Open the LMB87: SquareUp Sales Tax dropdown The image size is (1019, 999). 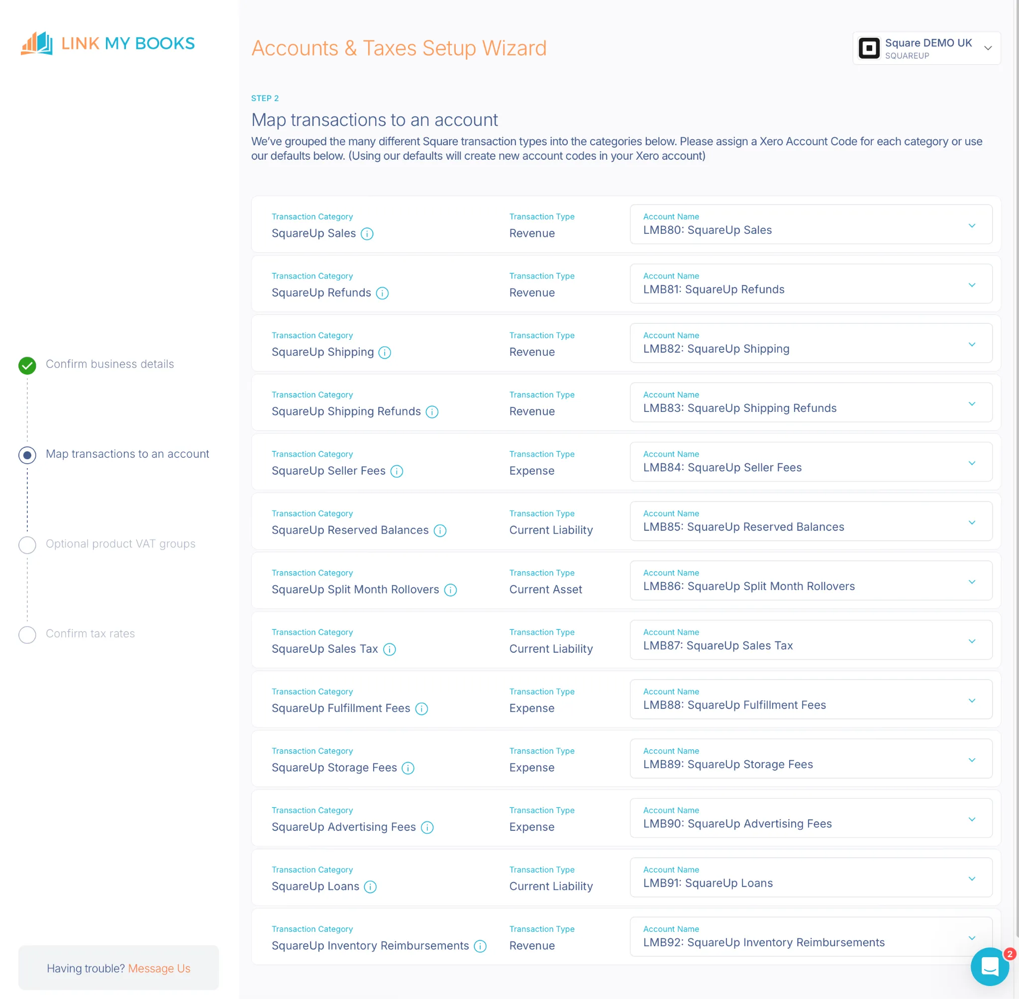coord(811,639)
